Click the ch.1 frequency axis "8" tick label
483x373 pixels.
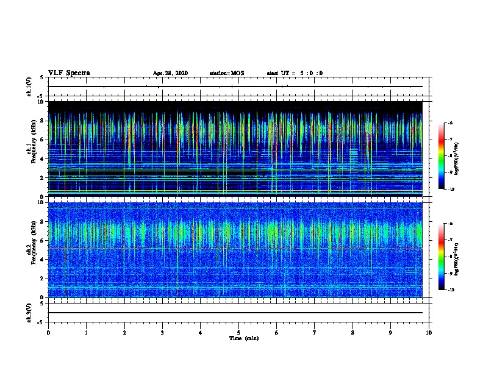pos(43,121)
